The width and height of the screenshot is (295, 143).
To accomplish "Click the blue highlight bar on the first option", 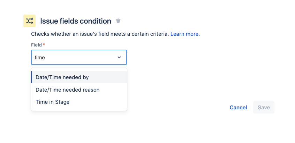I will [32, 77].
